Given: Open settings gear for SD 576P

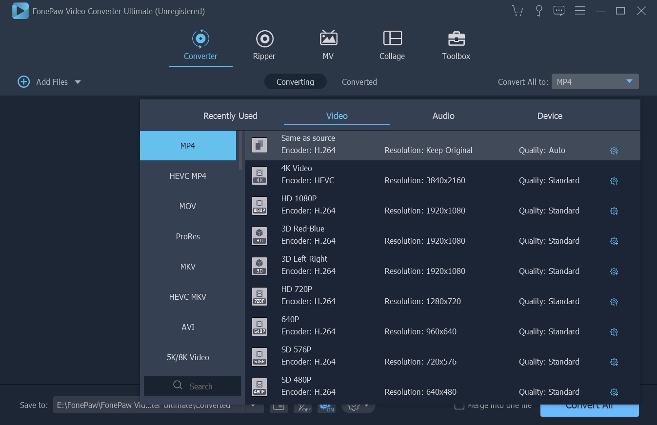Looking at the screenshot, I should tap(614, 362).
